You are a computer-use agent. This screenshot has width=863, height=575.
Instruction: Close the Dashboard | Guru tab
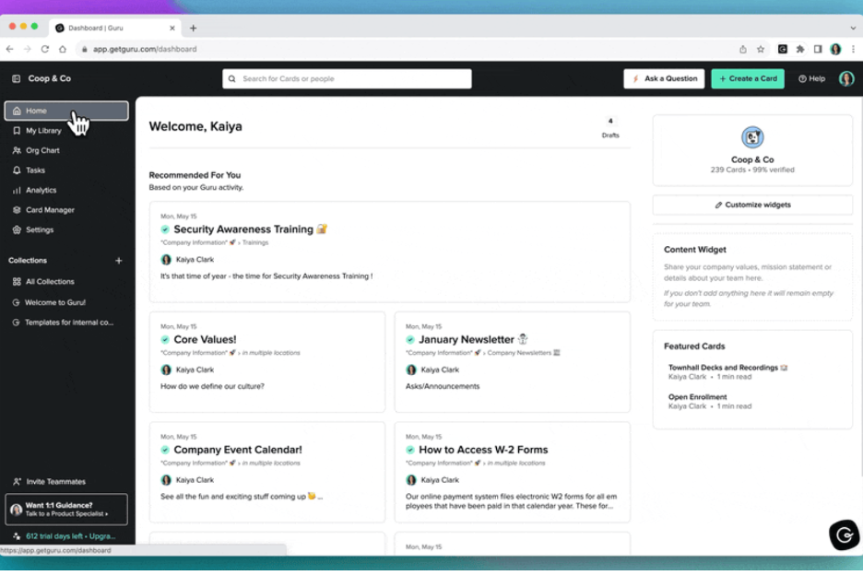coord(172,28)
